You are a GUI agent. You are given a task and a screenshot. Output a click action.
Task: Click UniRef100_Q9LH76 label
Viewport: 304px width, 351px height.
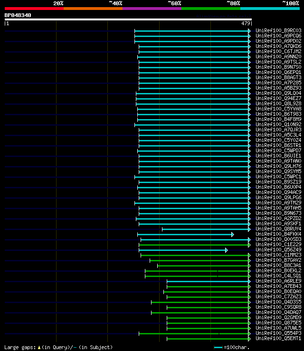[x=278, y=166]
